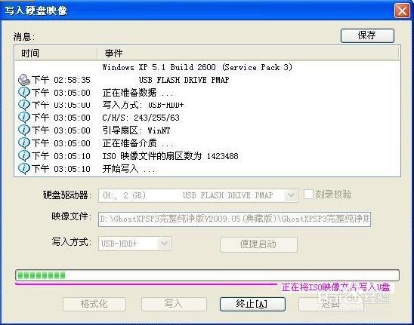The width and height of the screenshot is (414, 325).
Task: Click info icon beside ISO 映像文件 row
Action: pos(24,156)
